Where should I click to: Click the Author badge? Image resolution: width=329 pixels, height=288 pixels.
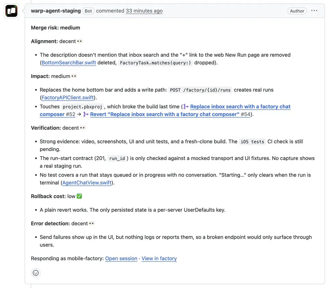(x=297, y=11)
